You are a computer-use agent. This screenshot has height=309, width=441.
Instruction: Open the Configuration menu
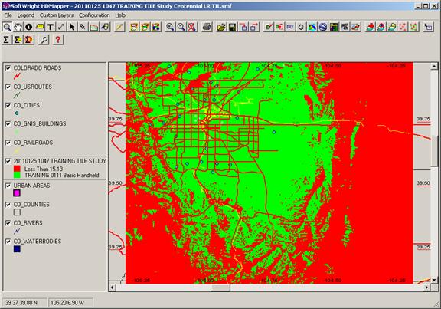pos(94,15)
